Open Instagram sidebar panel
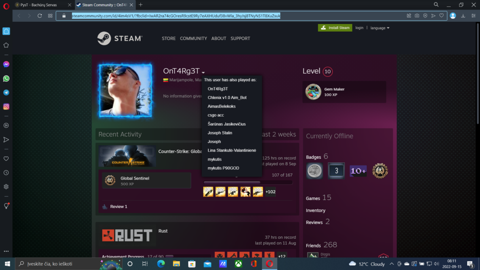This screenshot has height=270, width=480. [x=6, y=107]
